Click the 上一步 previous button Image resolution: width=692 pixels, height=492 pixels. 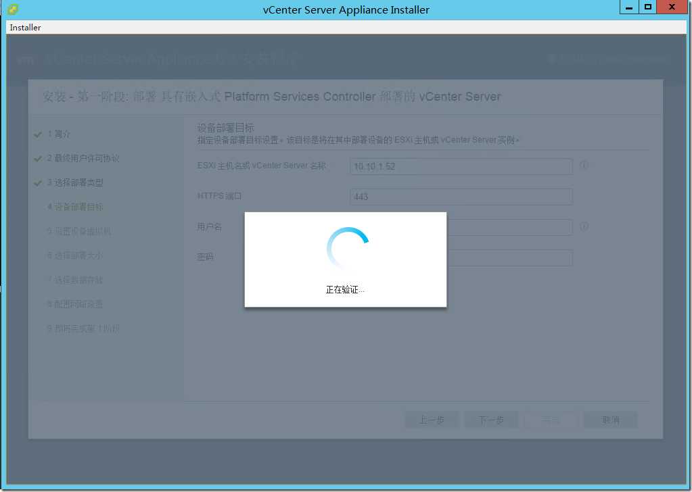point(432,420)
